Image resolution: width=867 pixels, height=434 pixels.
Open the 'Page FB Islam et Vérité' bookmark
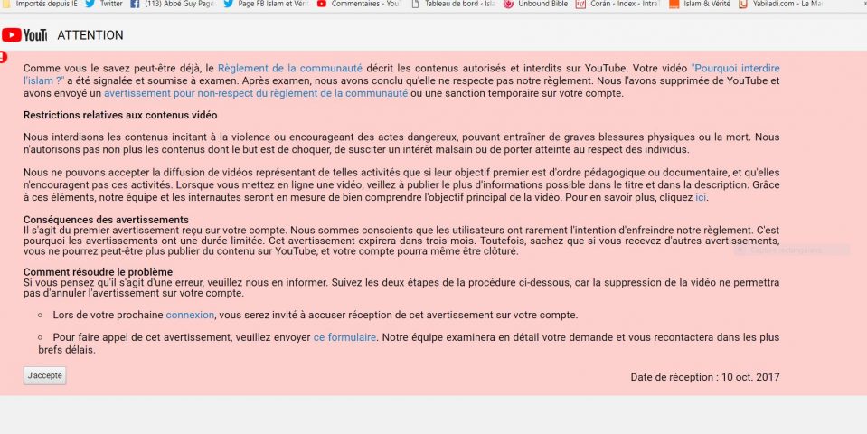267,4
